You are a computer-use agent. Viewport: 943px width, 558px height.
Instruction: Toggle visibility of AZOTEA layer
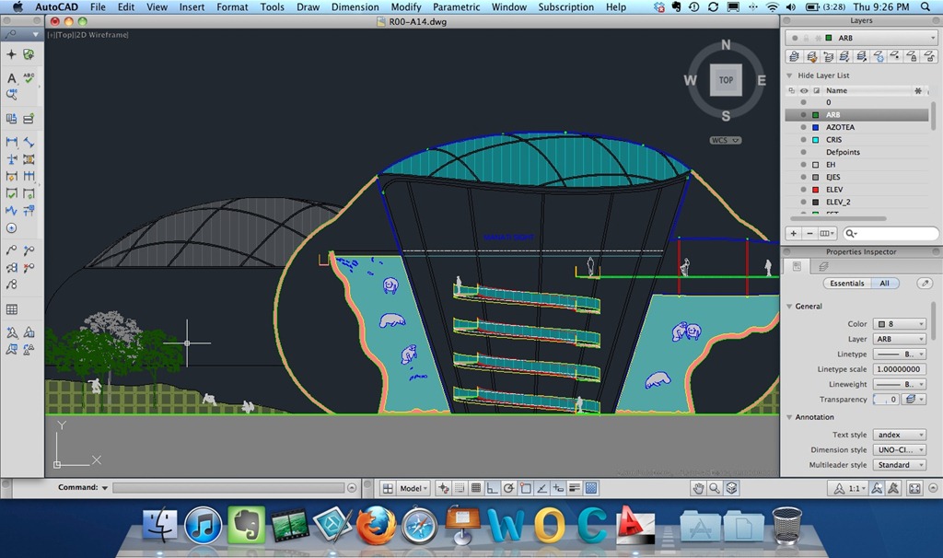point(804,127)
